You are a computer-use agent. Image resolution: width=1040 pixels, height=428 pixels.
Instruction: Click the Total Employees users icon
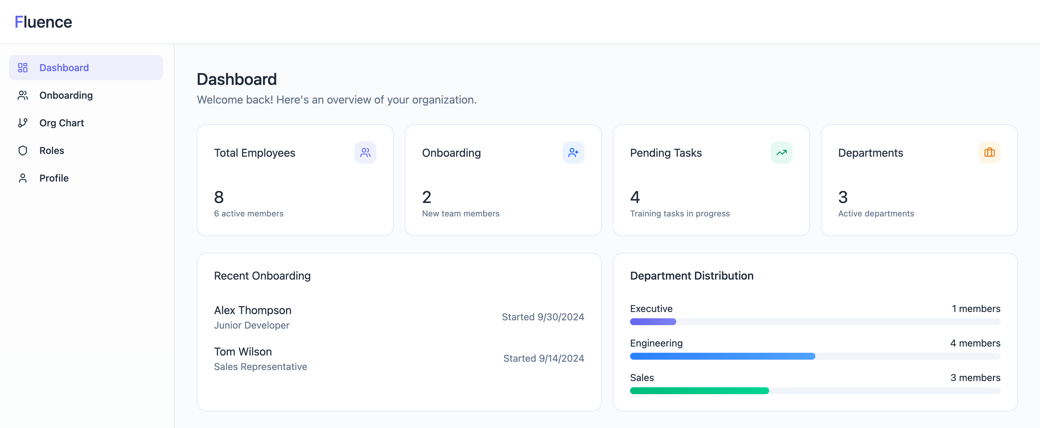(365, 153)
